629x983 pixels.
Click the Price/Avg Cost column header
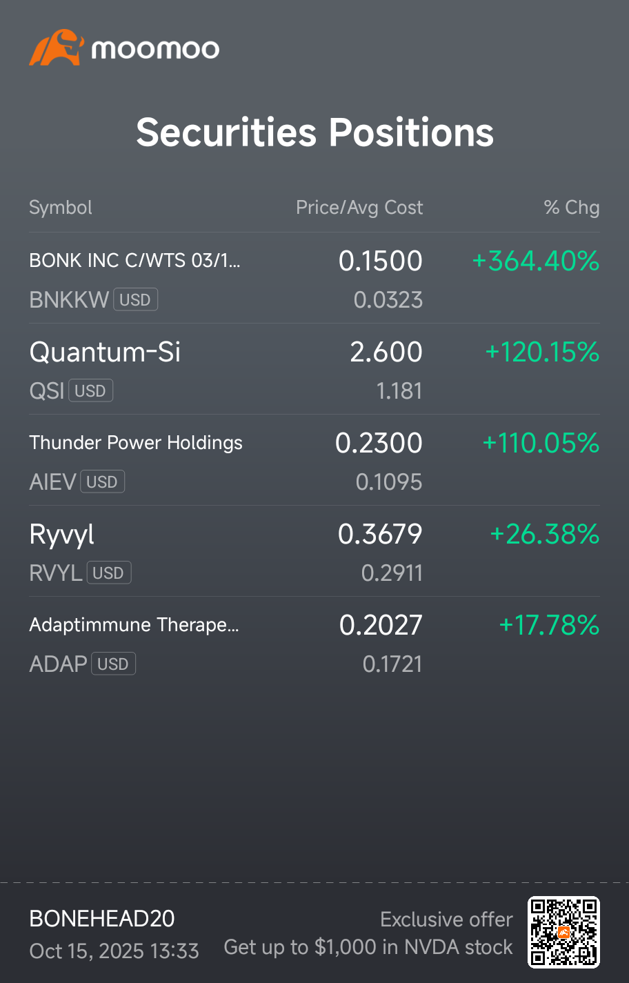click(359, 208)
